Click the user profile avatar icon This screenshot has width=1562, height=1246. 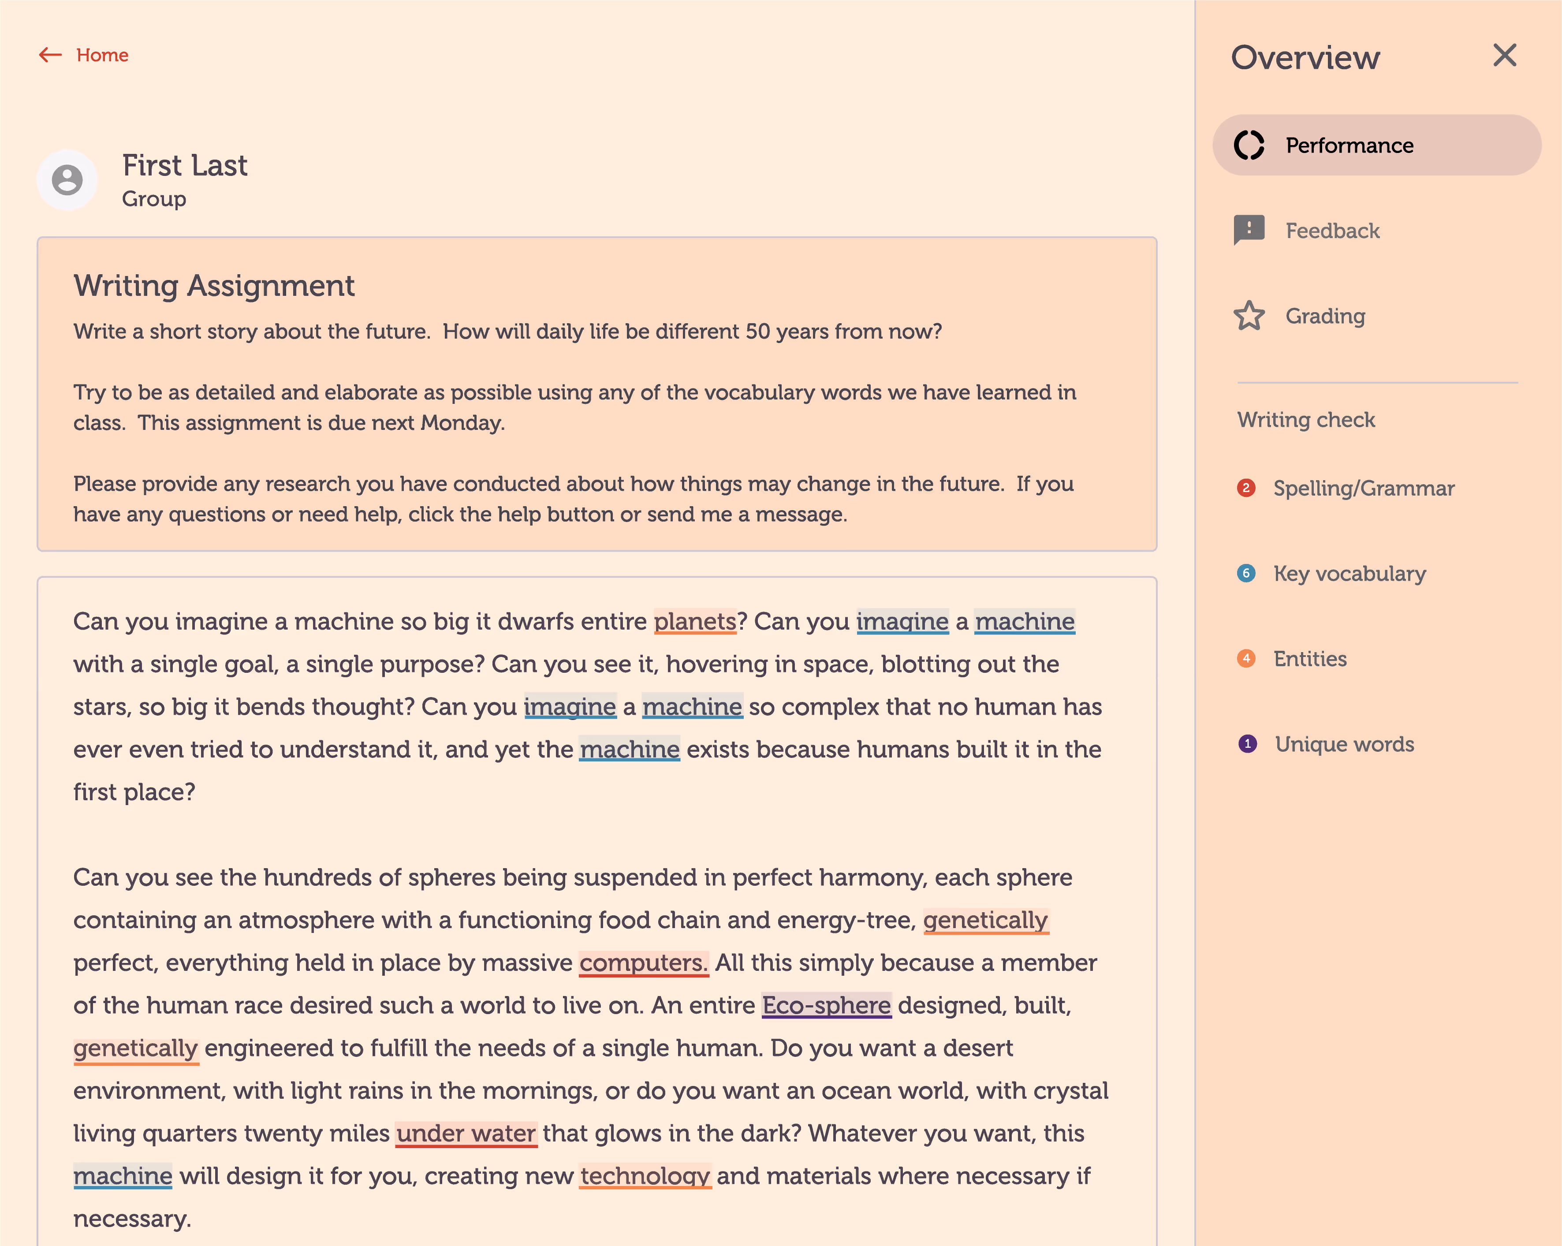(67, 179)
